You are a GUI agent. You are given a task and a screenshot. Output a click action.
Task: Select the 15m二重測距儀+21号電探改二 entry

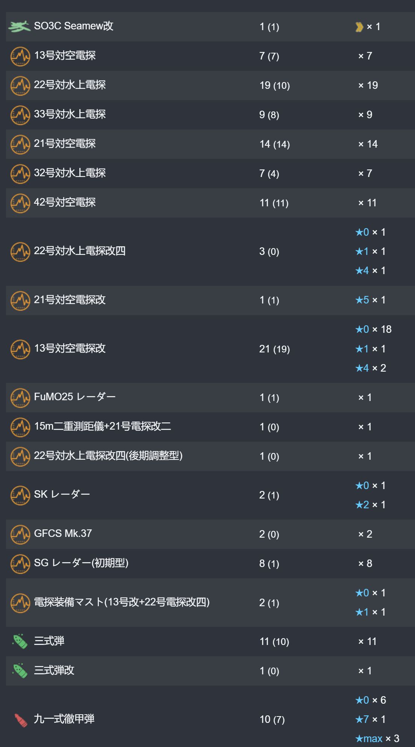pyautogui.click(x=103, y=426)
